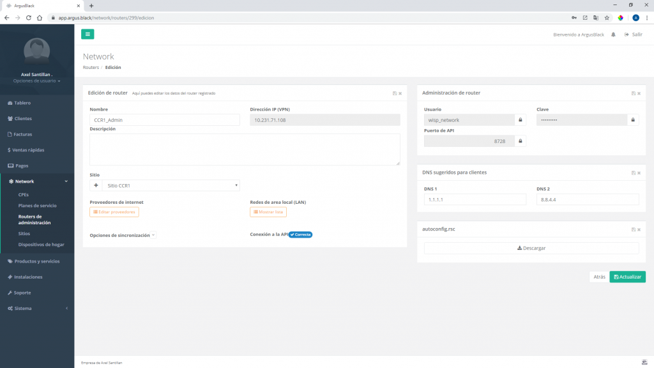This screenshot has width=654, height=368.
Task: Toggle the green hamburger sidebar button
Action: 87,34
